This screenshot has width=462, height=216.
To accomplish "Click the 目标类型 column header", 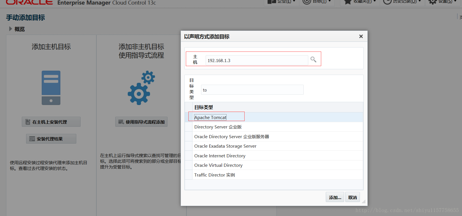I will click(x=278, y=107).
